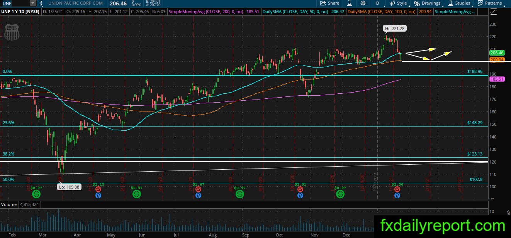Click the $2.15 earnings phone icon
Viewport: 511px width, 238px height.
tap(98, 189)
